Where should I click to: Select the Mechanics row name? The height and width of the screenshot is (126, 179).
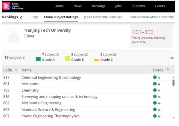pos(30,84)
